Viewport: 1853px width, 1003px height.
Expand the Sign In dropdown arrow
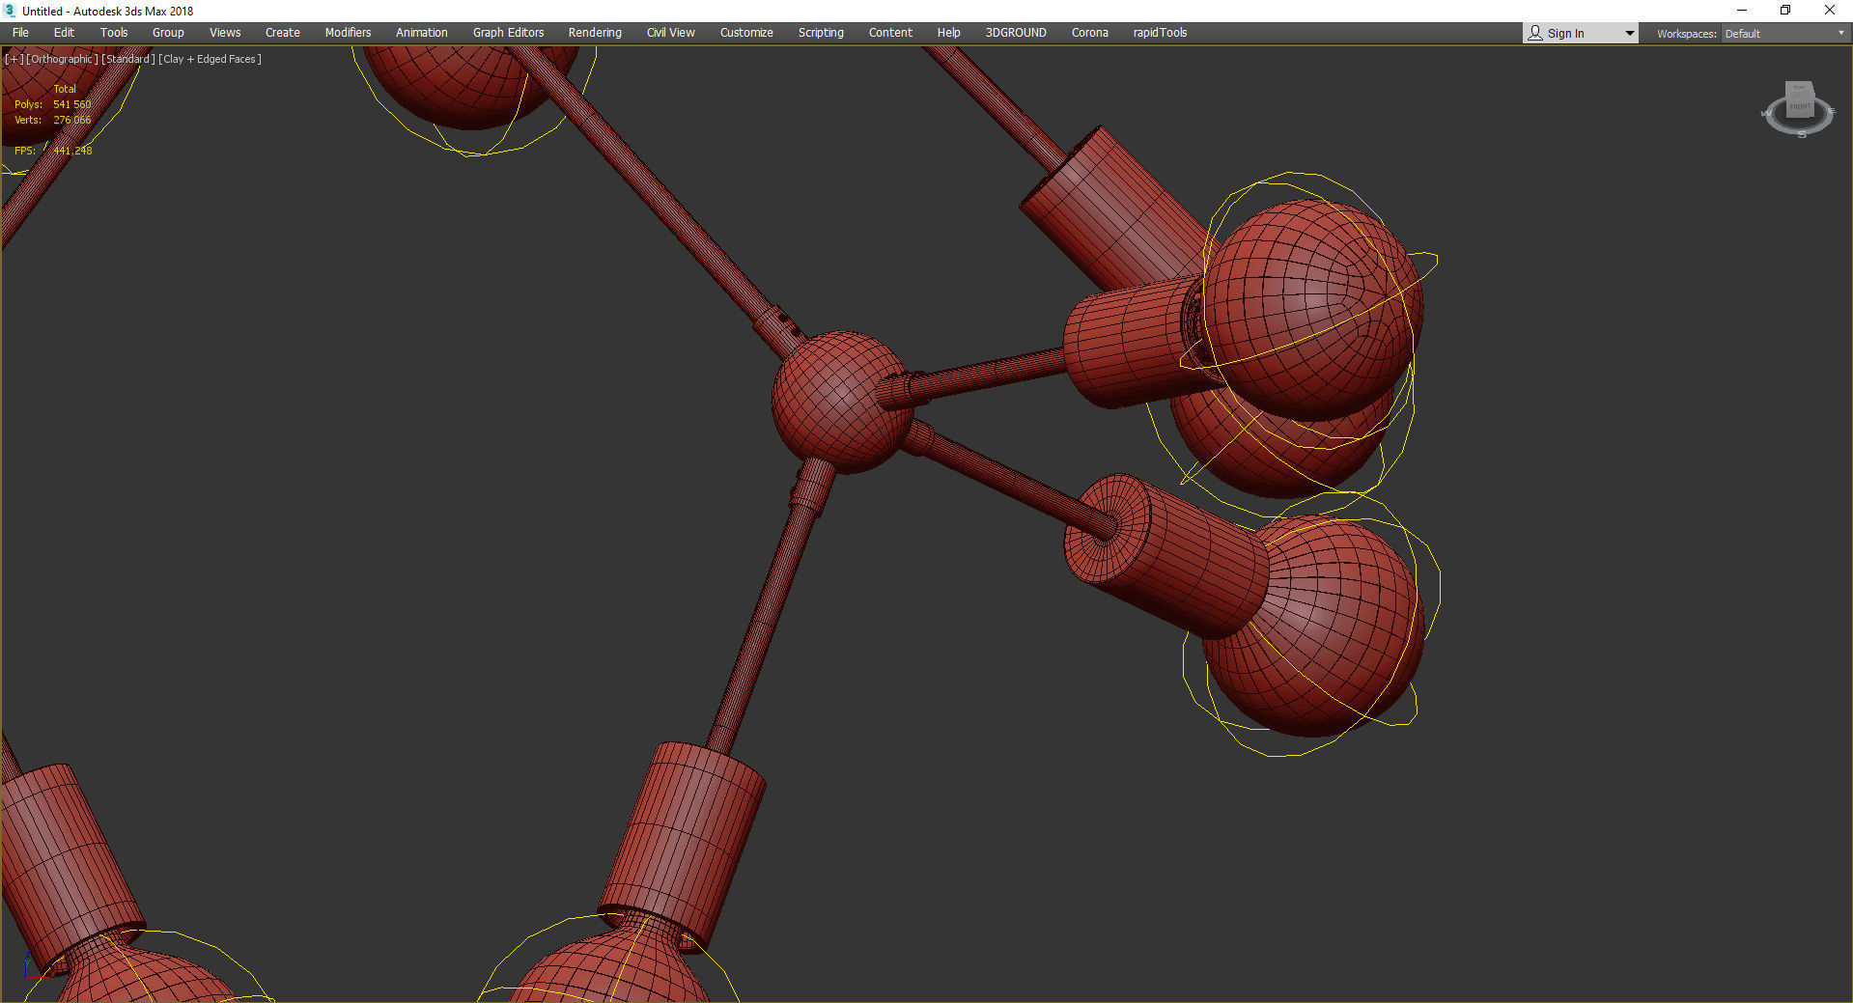point(1630,34)
